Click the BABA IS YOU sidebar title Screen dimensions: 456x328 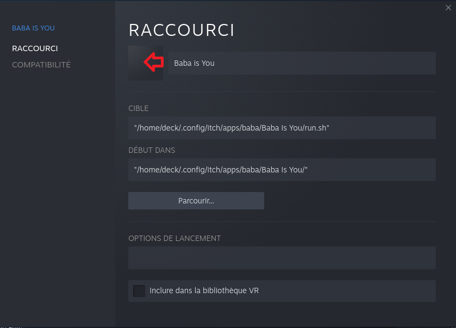click(34, 28)
